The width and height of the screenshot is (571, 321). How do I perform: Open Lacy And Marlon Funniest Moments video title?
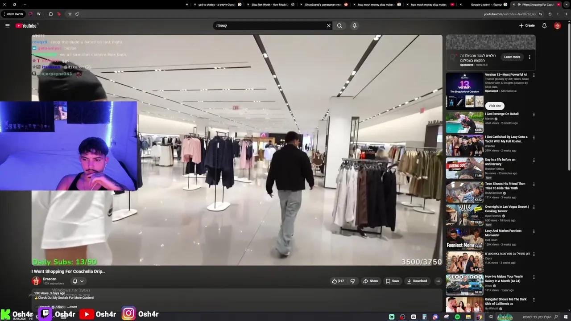pos(503,233)
